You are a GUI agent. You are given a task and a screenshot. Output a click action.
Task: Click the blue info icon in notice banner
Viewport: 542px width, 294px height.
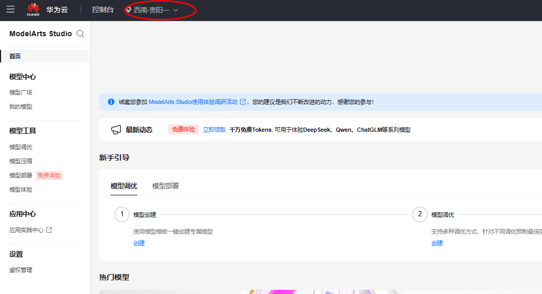pyautogui.click(x=111, y=102)
